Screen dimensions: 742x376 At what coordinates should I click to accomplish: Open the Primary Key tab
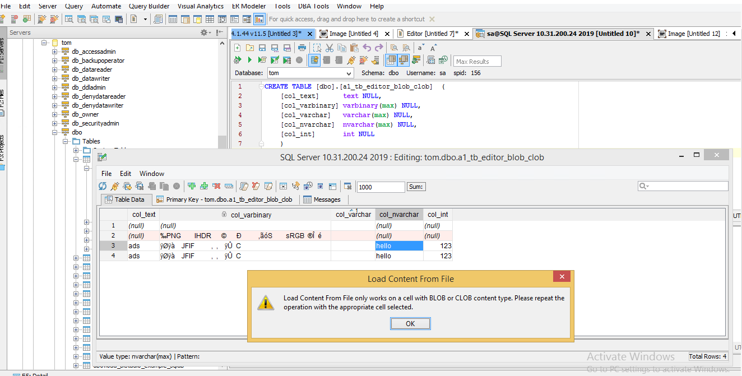tap(224, 199)
